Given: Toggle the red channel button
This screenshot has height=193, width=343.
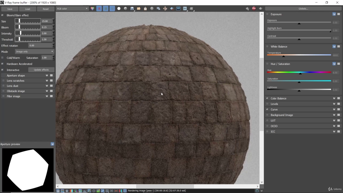Looking at the screenshot, I should point(99,9).
